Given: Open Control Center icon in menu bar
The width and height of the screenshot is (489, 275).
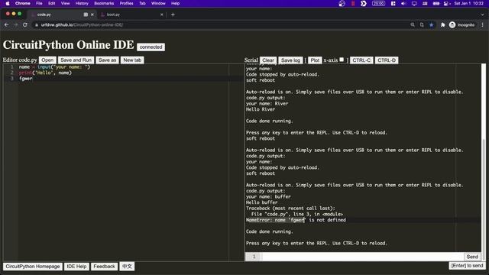Looking at the screenshot, I should [x=446, y=3].
